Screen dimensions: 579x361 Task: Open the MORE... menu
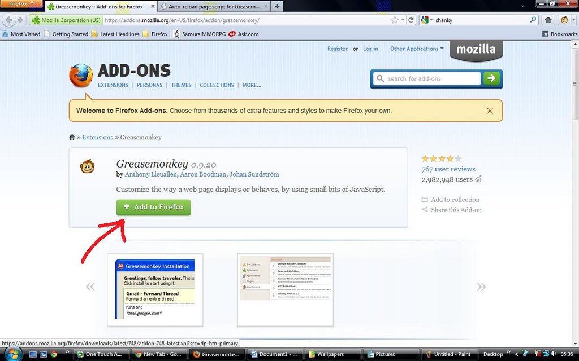click(x=252, y=85)
